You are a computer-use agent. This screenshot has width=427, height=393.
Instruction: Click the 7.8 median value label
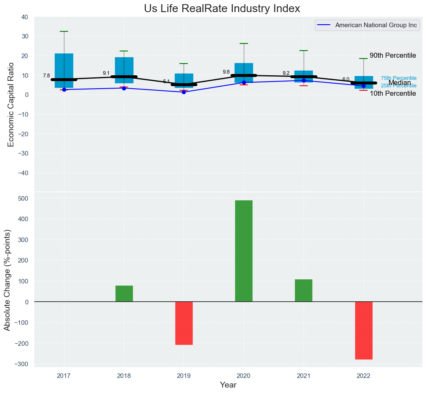click(46, 76)
